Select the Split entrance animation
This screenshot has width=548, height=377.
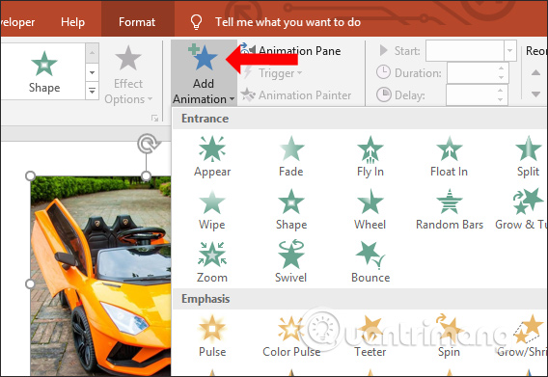(x=528, y=156)
